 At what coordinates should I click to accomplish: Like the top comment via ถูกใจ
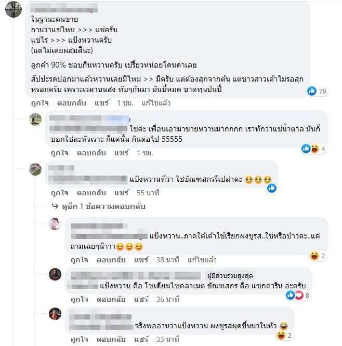point(40,103)
